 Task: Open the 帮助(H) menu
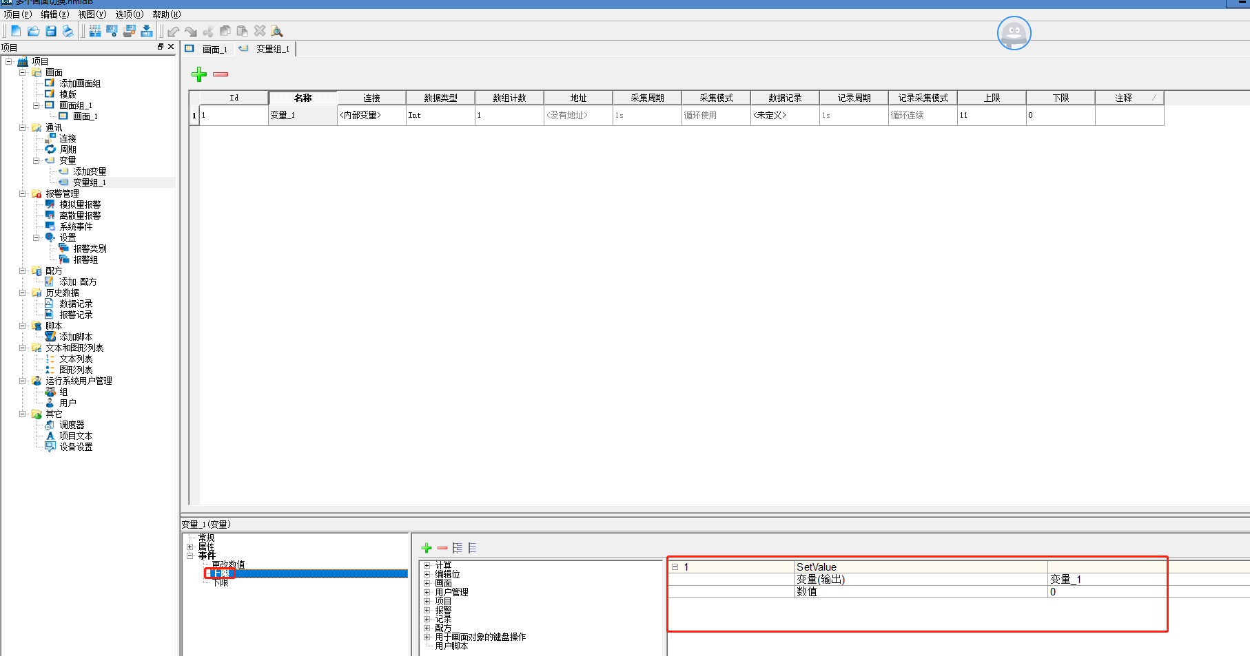point(167,14)
